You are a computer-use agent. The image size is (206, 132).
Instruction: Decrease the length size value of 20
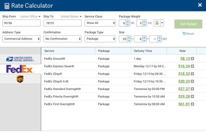[x=129, y=40]
